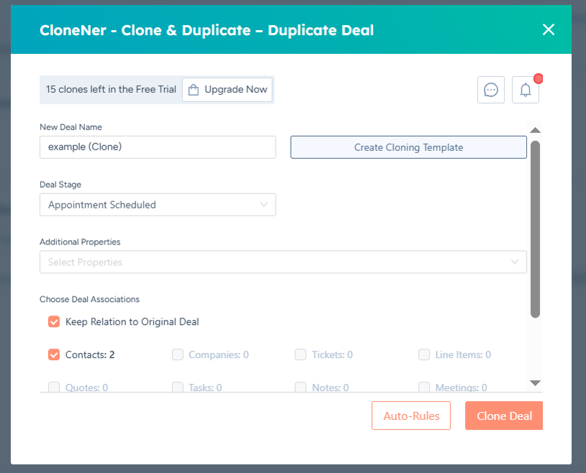Click the scroll up arrow
586x473 pixels.
[x=535, y=130]
